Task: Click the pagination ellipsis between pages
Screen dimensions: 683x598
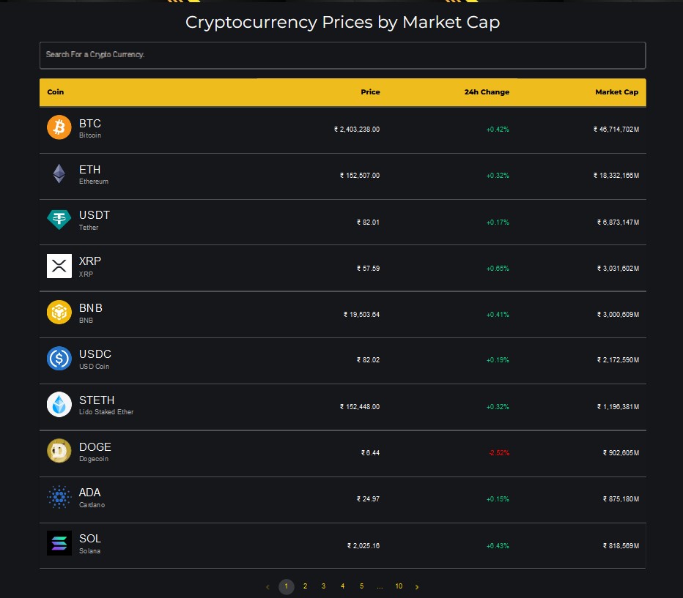Action: 380,587
